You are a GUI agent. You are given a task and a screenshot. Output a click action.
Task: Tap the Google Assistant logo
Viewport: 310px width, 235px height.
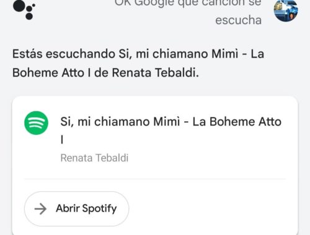click(x=24, y=10)
